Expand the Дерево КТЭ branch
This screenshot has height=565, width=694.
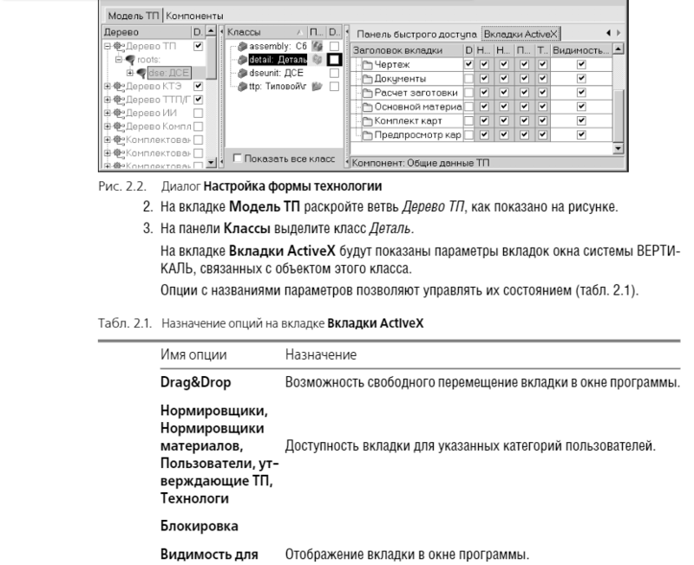point(108,87)
